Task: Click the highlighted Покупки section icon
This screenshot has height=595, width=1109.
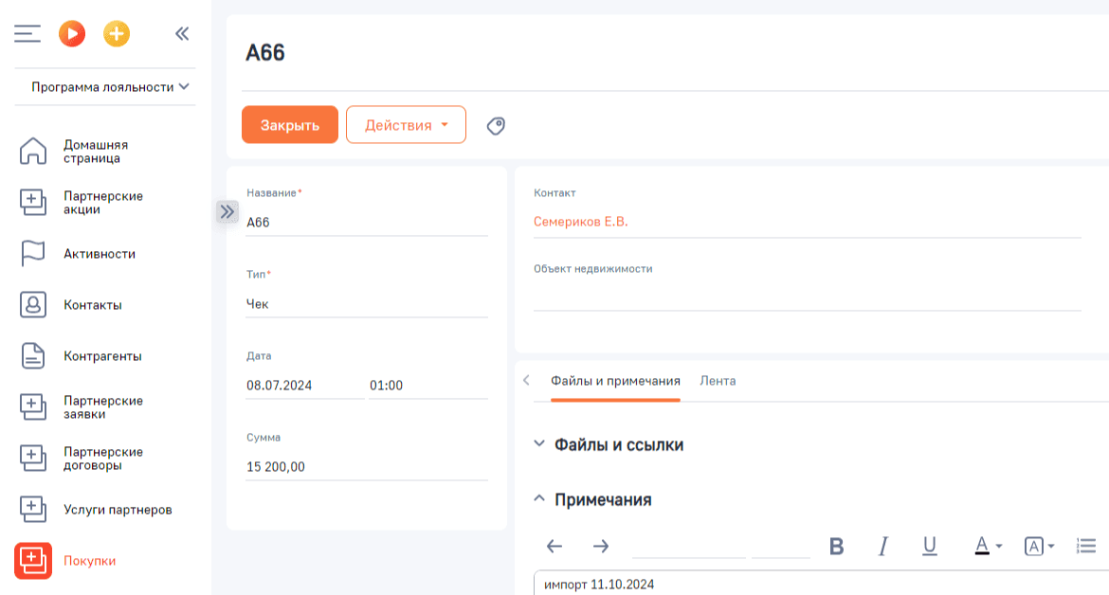Action: [x=32, y=560]
